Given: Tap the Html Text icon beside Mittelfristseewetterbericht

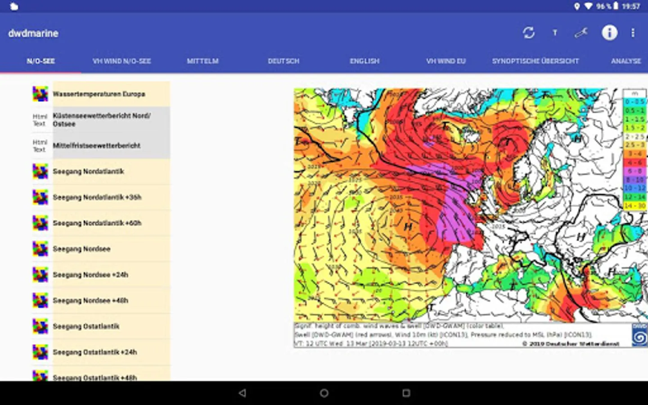Looking at the screenshot, I should coord(40,145).
